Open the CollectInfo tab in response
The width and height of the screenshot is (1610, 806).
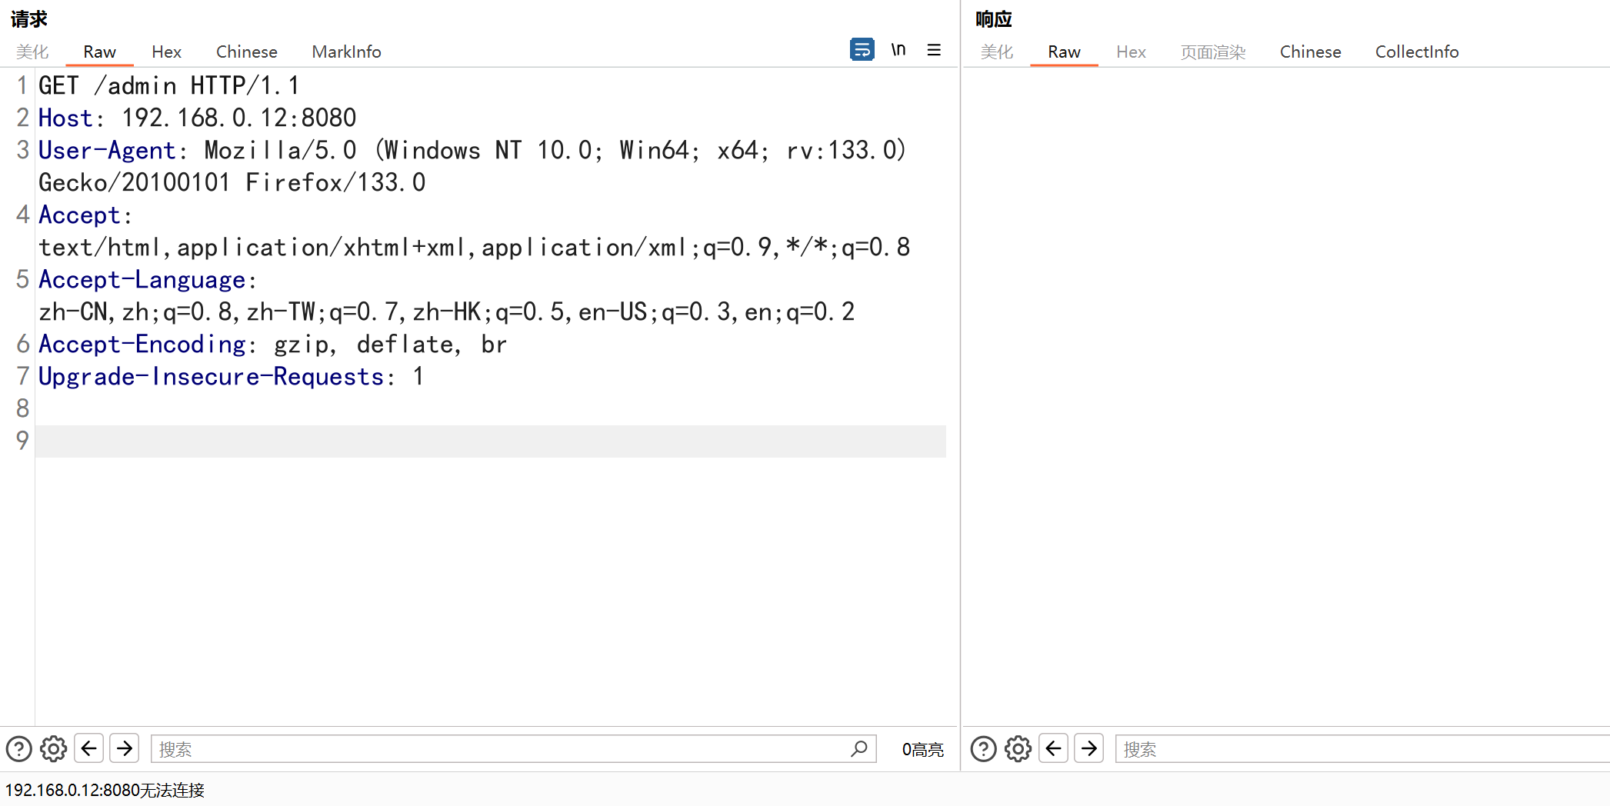pos(1416,52)
